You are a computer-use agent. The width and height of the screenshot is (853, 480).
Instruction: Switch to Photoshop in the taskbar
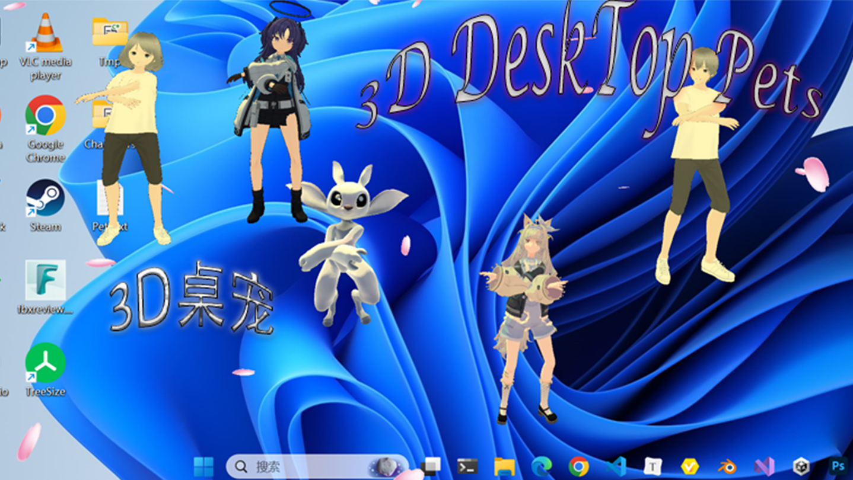838,467
